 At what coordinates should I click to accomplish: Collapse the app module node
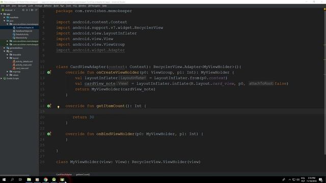pos(2,14)
